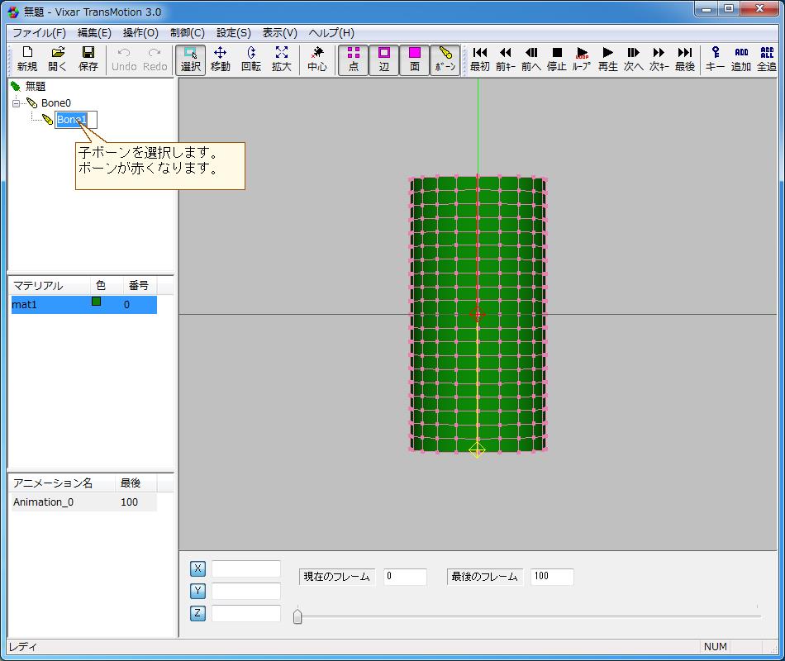This screenshot has width=785, height=661.
Task: Select the 拡大 (scale) tool
Action: point(282,59)
